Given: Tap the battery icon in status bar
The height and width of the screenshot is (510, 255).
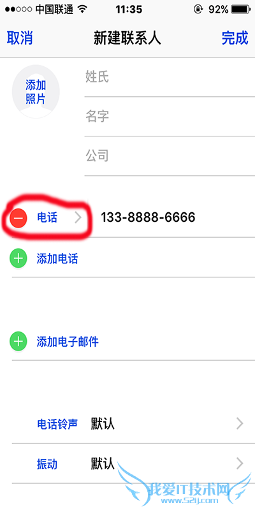Looking at the screenshot, I should coord(242,10).
